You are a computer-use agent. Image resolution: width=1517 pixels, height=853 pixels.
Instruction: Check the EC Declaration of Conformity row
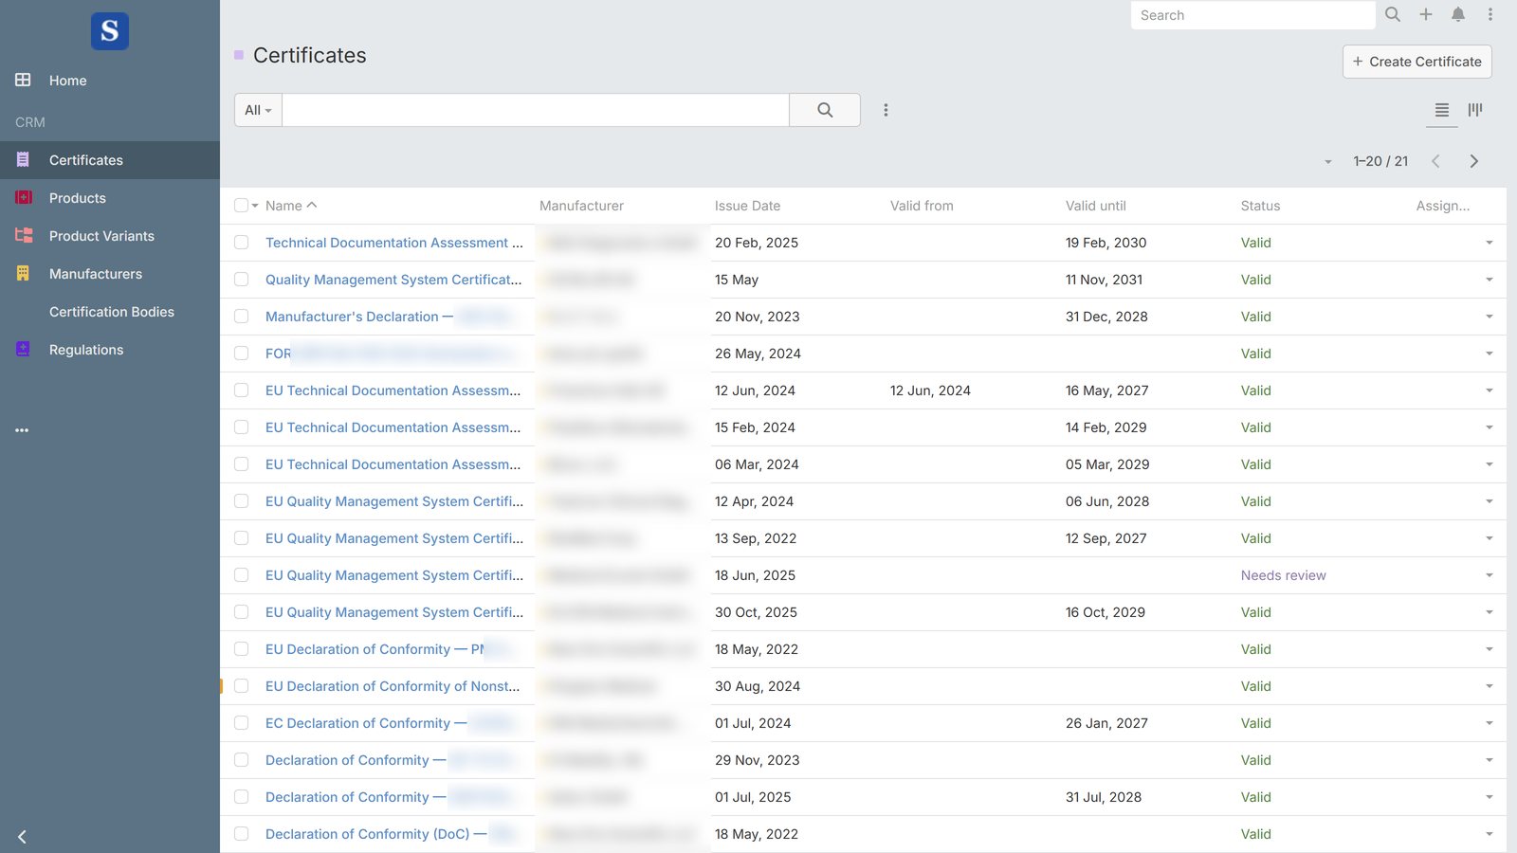click(241, 723)
